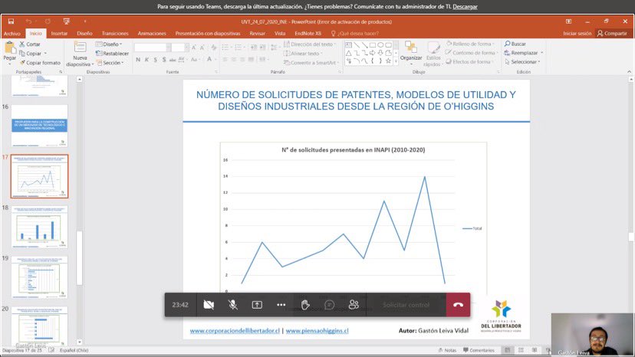This screenshot has width=635, height=357.
Task: Switch to Animaciones tab
Action: point(152,34)
